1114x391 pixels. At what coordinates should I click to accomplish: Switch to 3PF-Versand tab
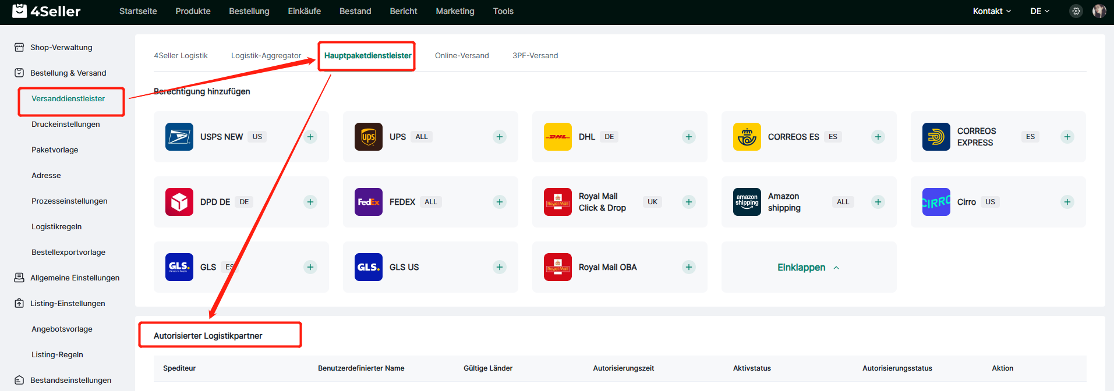point(535,55)
